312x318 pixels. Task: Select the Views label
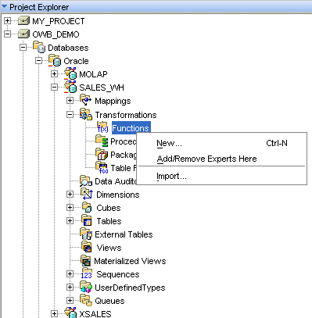(x=109, y=248)
